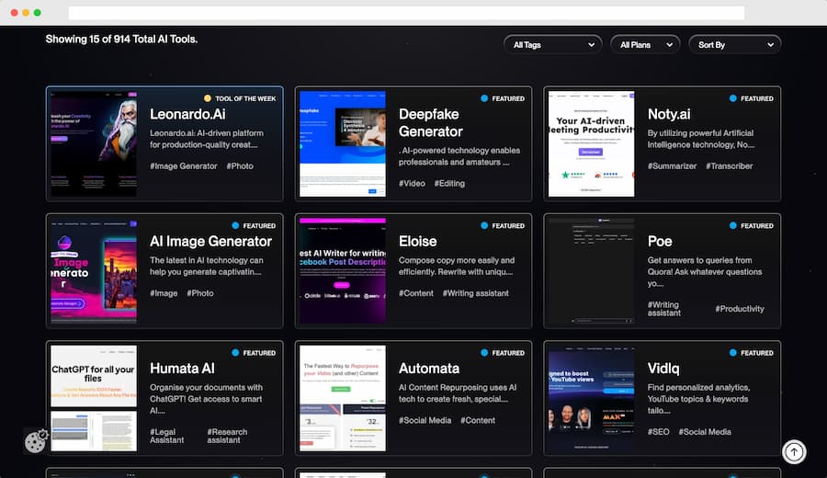Open the Humata AI title
The width and height of the screenshot is (827, 478).
click(182, 369)
